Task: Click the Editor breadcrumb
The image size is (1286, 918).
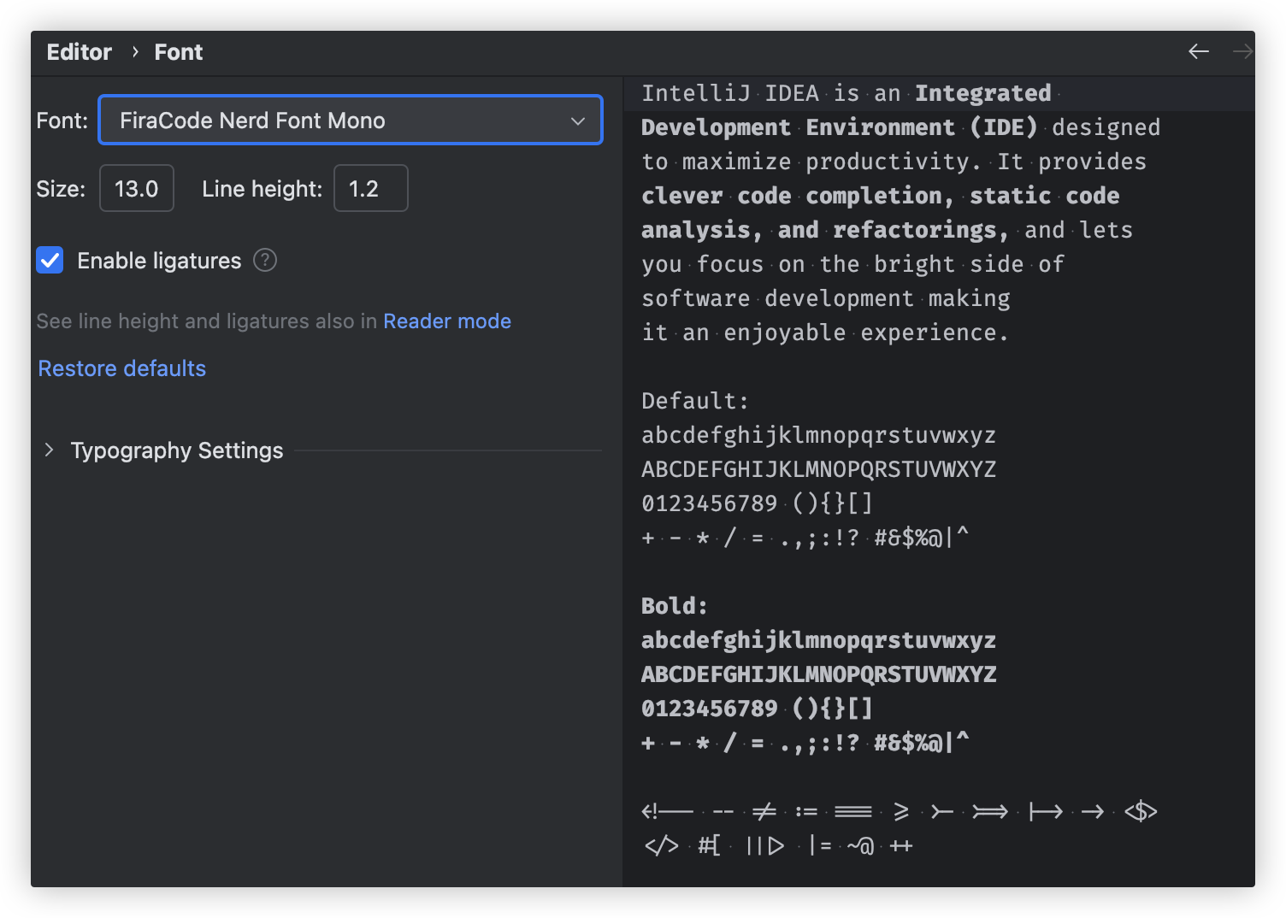Action: point(79,52)
